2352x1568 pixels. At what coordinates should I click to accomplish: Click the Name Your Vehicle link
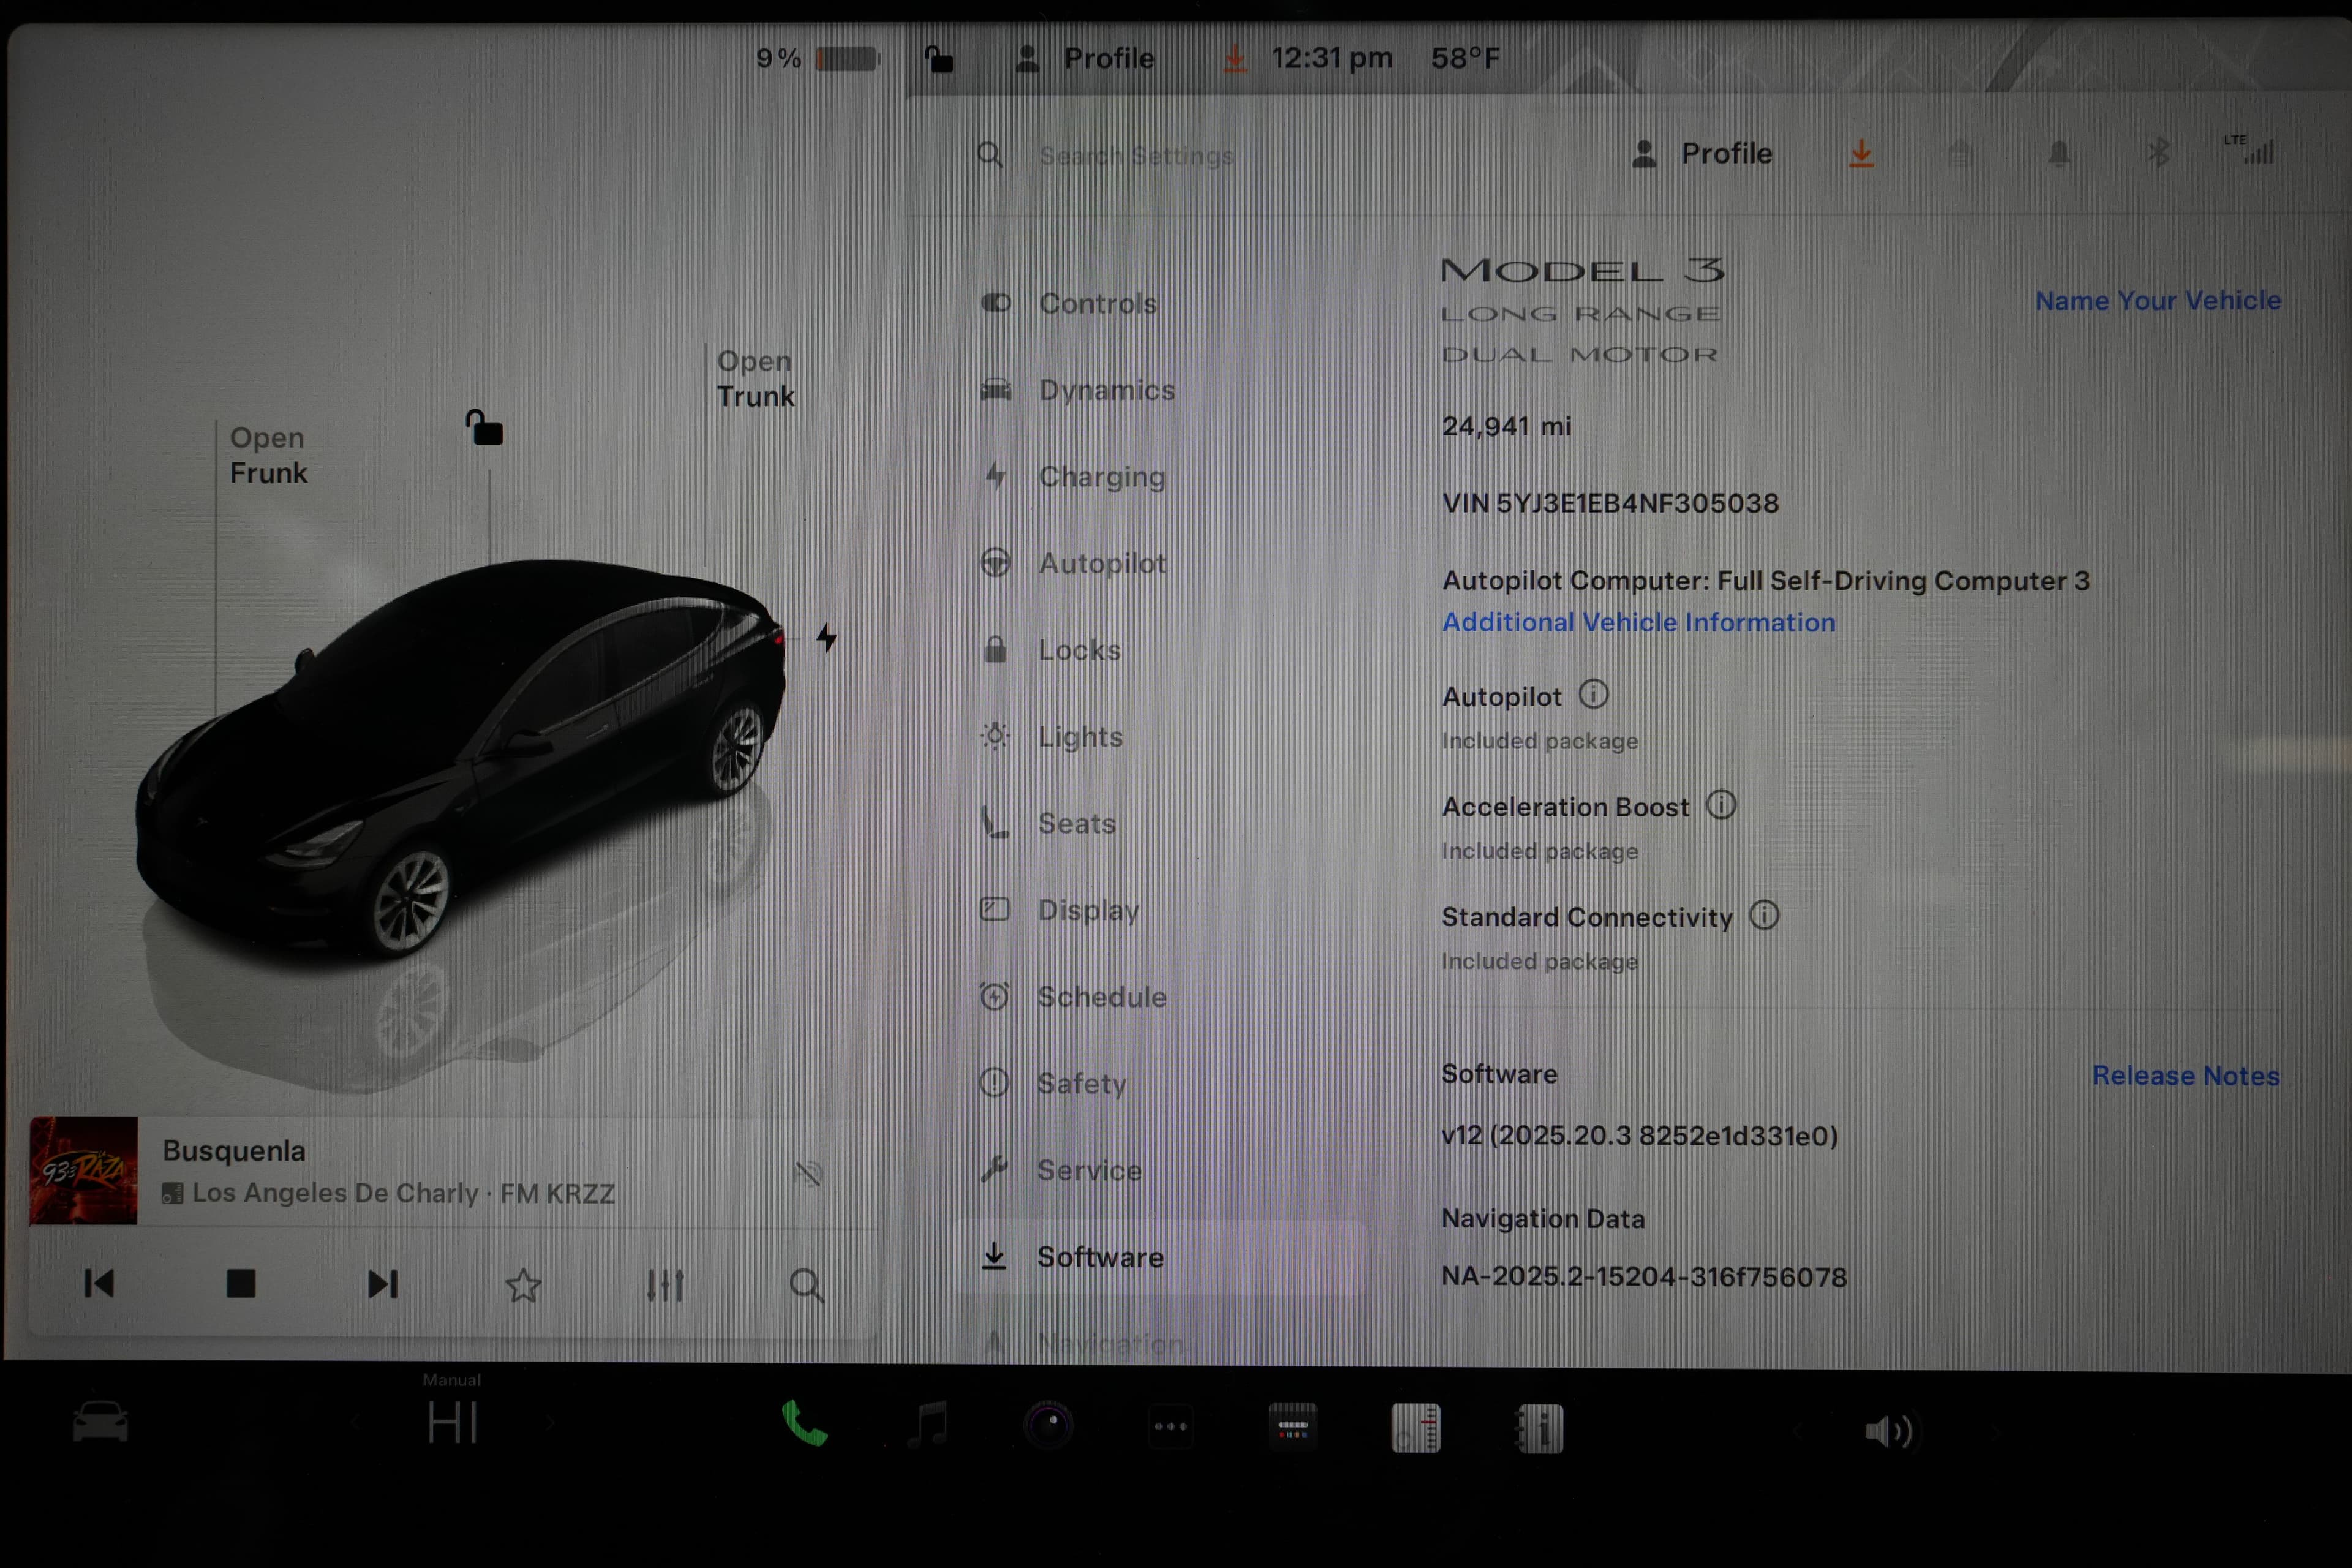click(x=2158, y=300)
